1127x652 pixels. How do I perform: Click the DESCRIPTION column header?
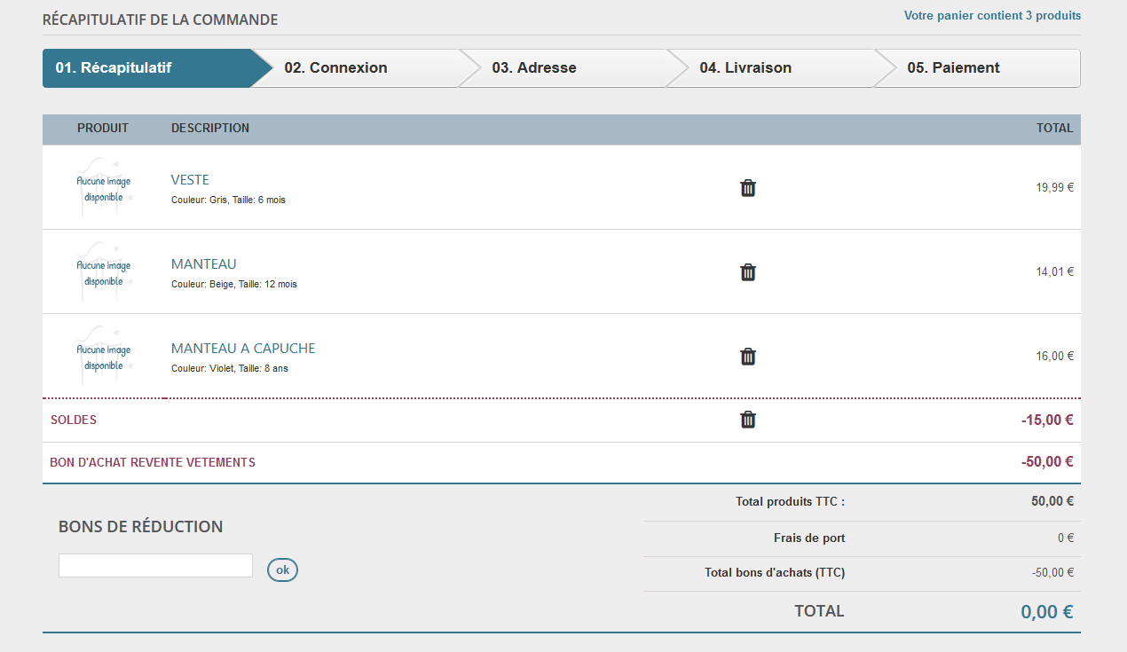point(210,128)
